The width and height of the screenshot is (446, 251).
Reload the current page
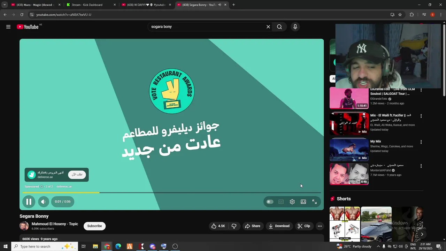click(22, 15)
